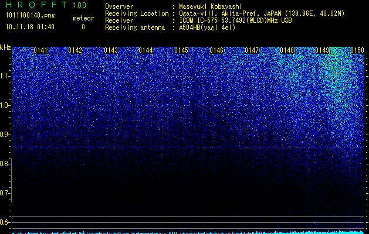The height and width of the screenshot is (234, 369).
Task: Select the file name 1011180140.png
Action: pos(31,16)
